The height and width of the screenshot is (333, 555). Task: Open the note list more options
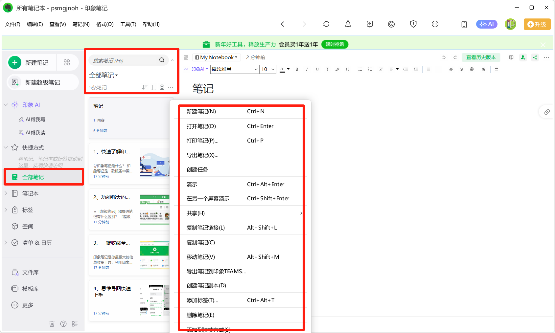[171, 87]
